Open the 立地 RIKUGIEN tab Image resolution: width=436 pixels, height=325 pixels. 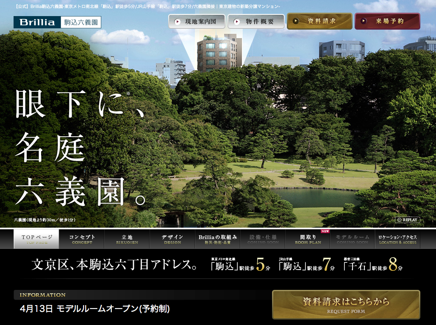[127, 239]
